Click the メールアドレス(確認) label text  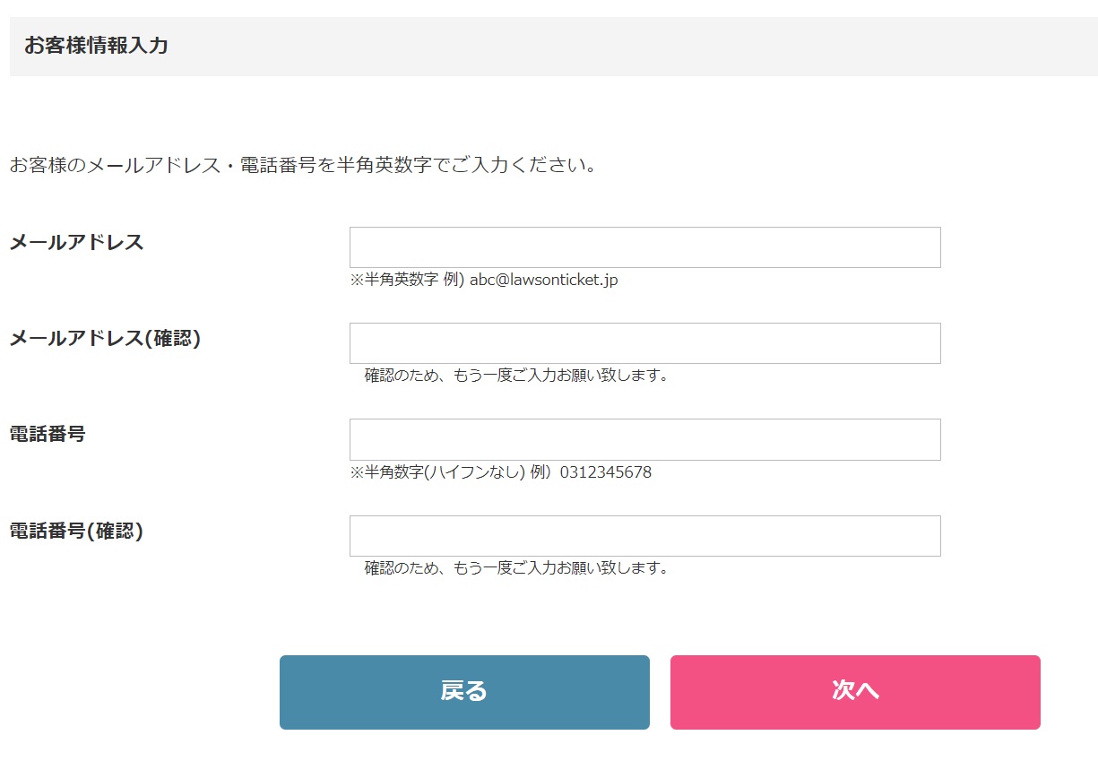click(x=105, y=339)
